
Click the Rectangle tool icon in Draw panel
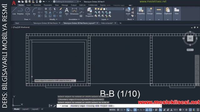pyautogui.click(x=39, y=9)
